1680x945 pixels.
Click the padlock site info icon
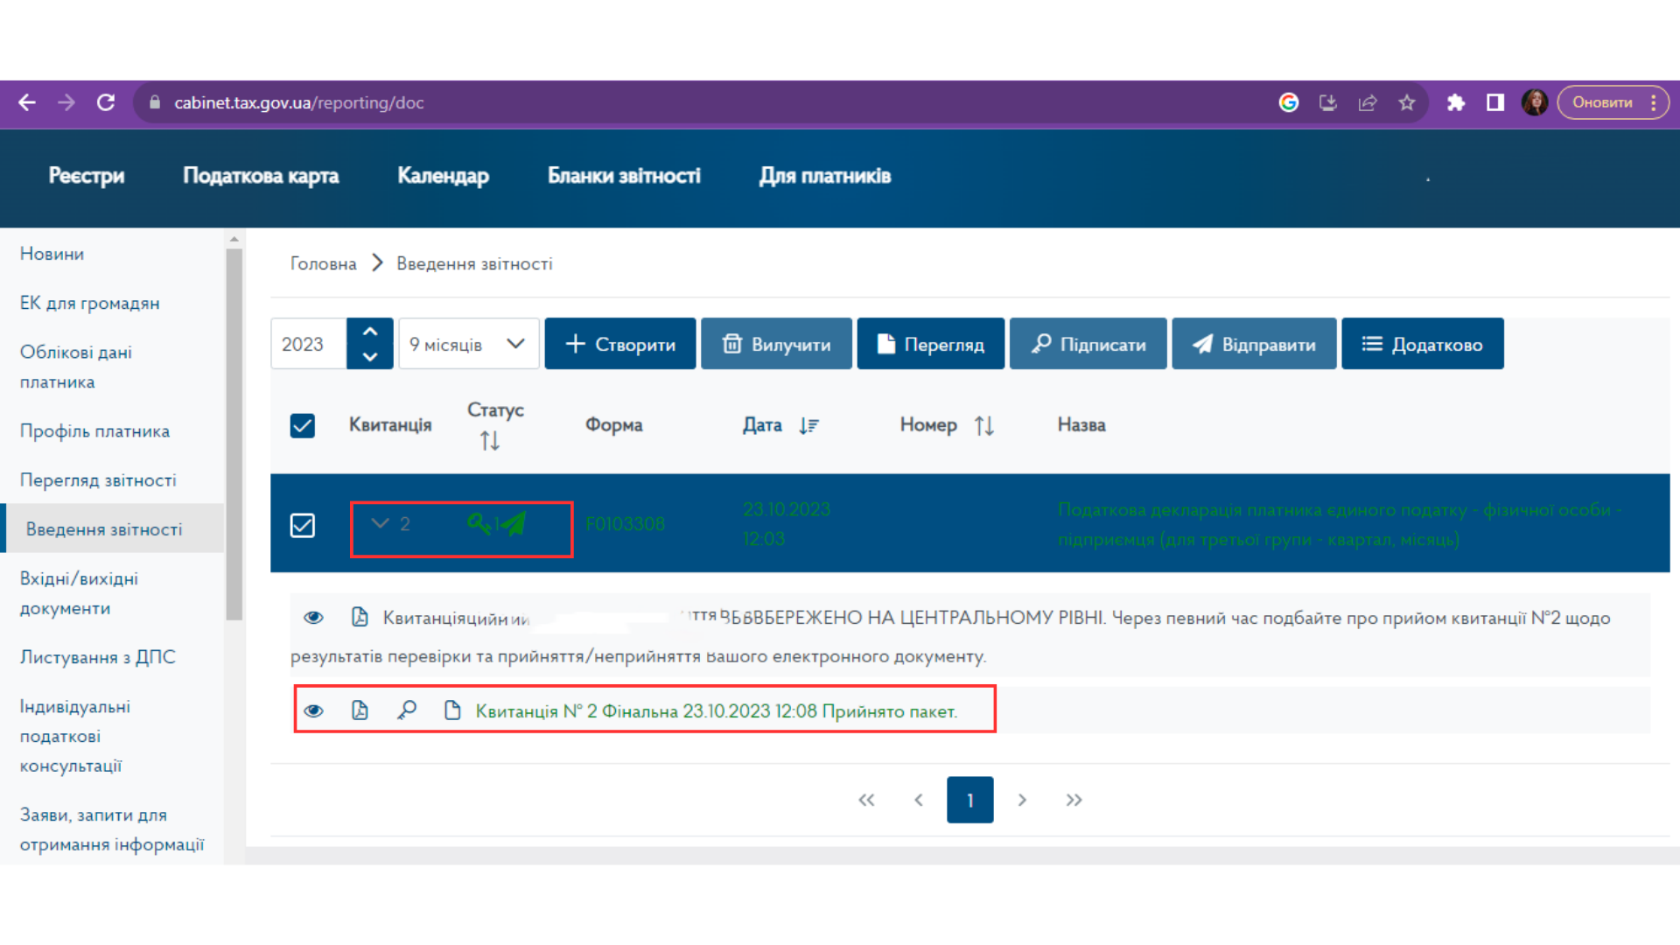155,102
